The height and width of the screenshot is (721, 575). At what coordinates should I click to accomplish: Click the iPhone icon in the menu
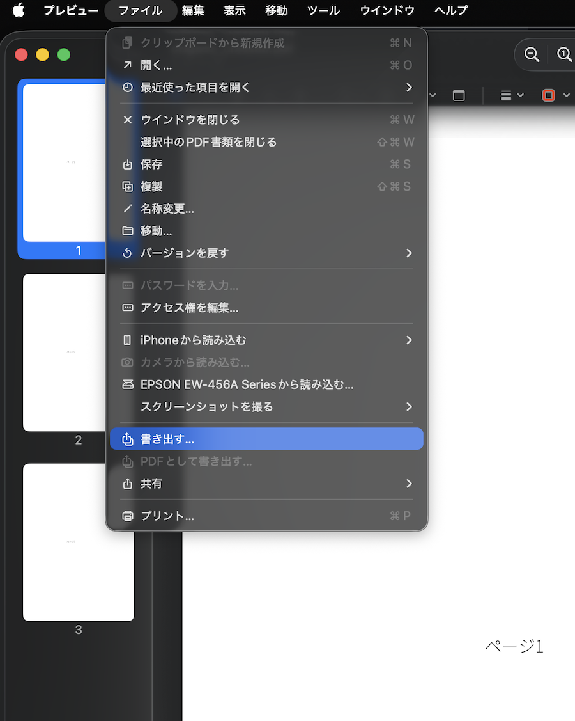[128, 340]
